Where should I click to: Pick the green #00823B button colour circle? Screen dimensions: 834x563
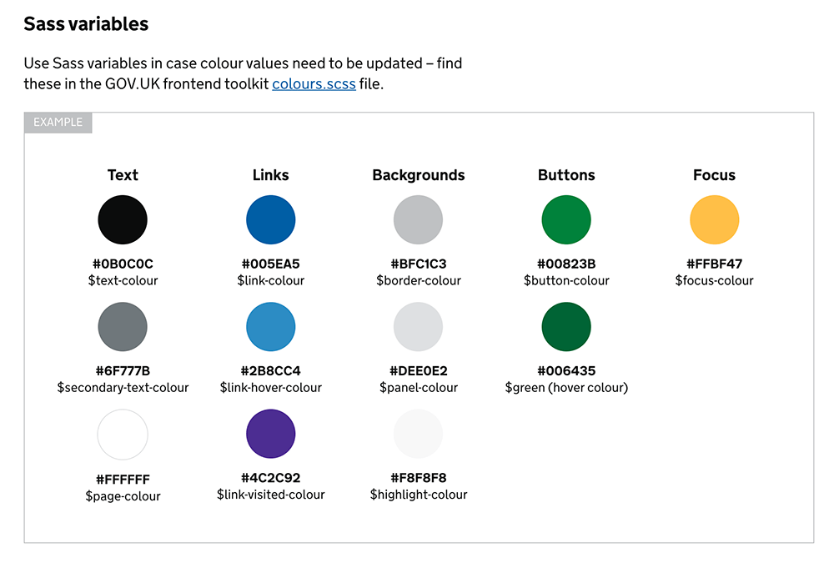(566, 220)
